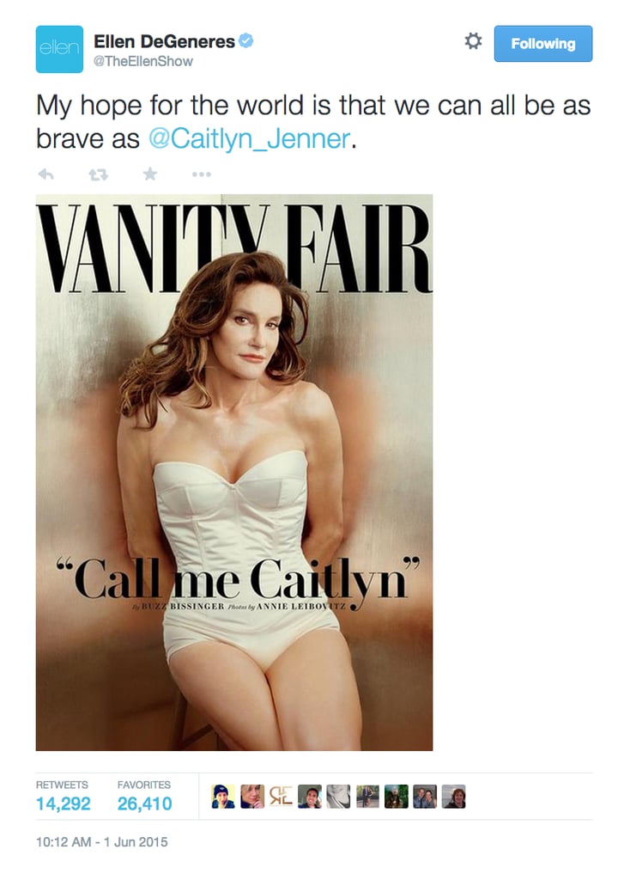
Task: Favorite the tweet with the star icon
Action: tap(149, 174)
